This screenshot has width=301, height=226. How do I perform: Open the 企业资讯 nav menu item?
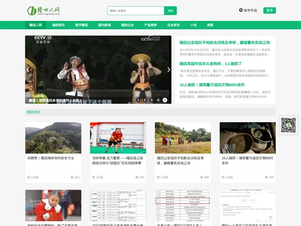coord(173,25)
